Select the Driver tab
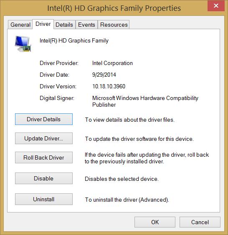 tap(43, 24)
